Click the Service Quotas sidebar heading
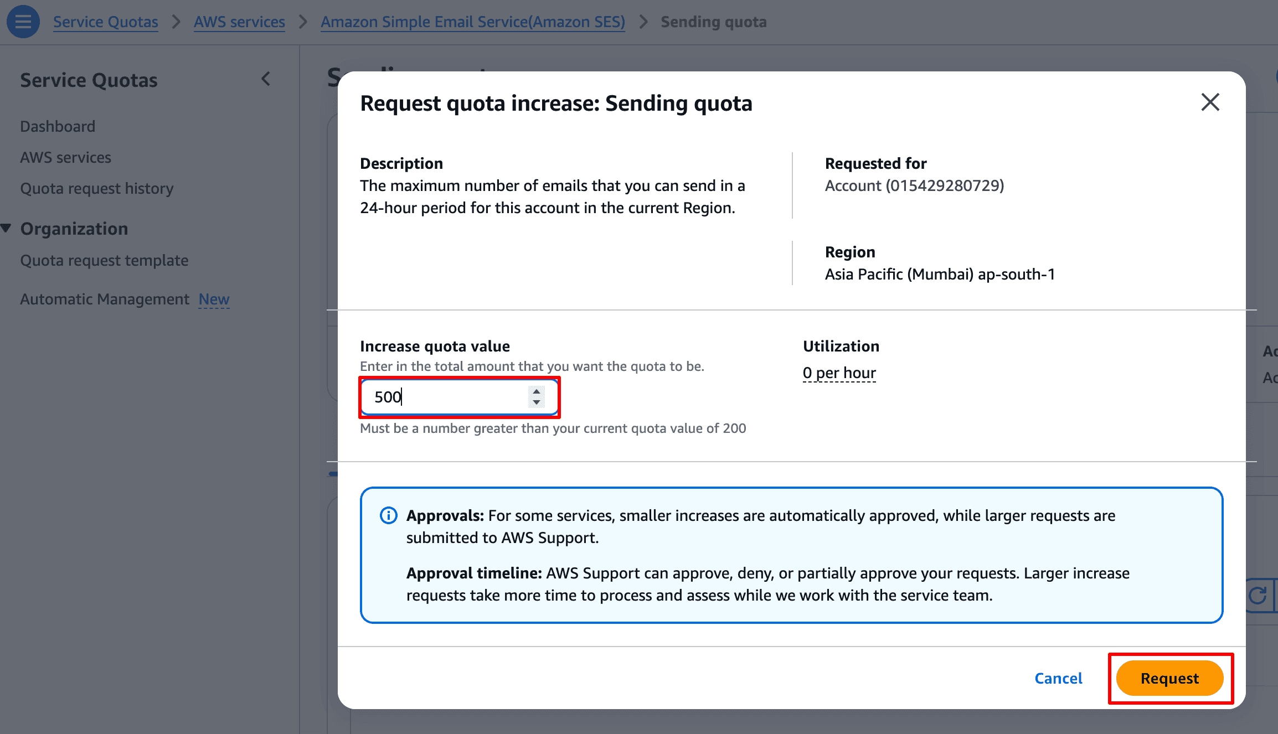This screenshot has height=734, width=1278. pos(89,80)
